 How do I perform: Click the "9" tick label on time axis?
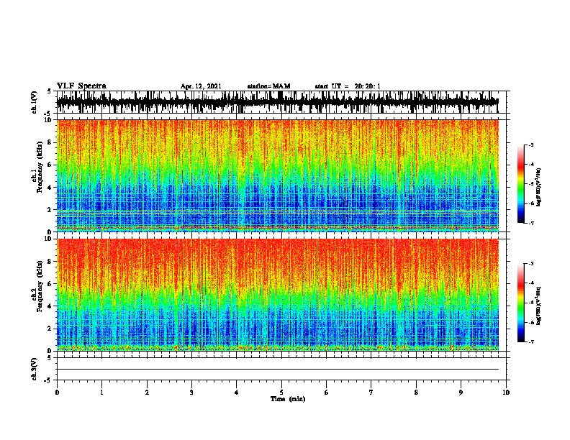pos(461,392)
